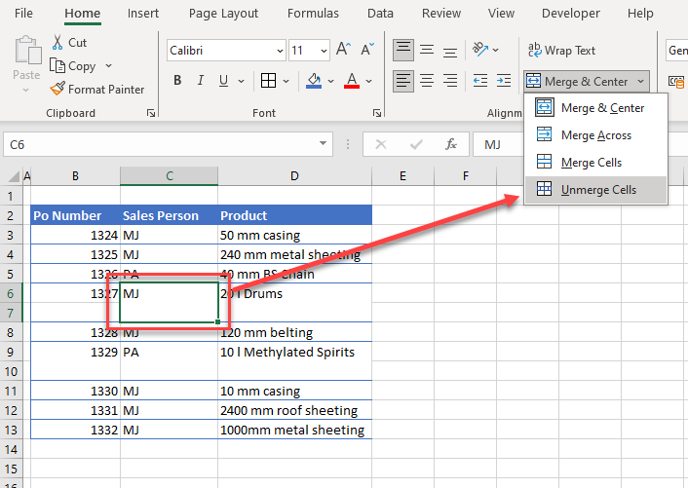Viewport: 688px width, 488px height.
Task: Open the Name Box dropdown arrow
Action: 324,144
